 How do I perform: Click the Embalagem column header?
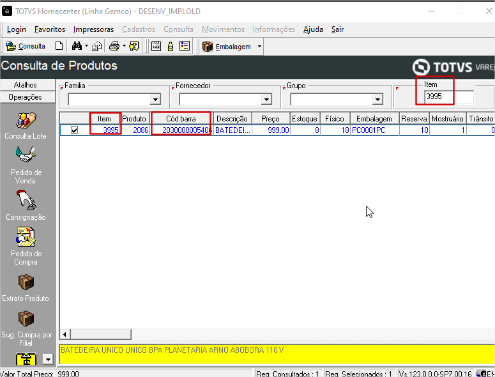pos(374,119)
